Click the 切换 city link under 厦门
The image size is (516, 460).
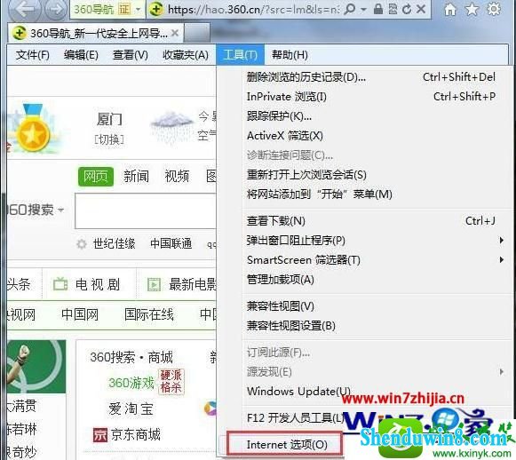point(109,139)
